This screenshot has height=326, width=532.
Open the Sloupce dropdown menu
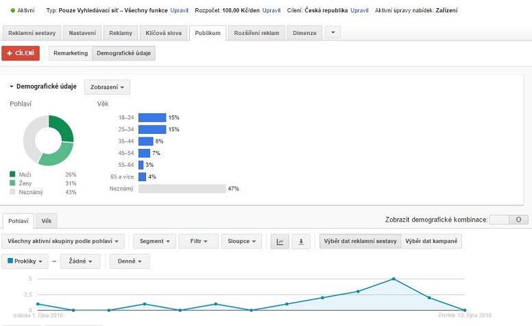point(242,242)
